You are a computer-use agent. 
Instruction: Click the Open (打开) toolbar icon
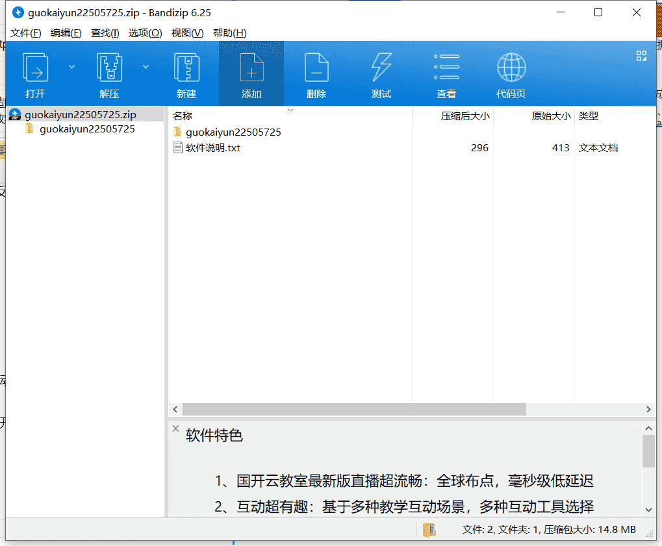pyautogui.click(x=36, y=67)
